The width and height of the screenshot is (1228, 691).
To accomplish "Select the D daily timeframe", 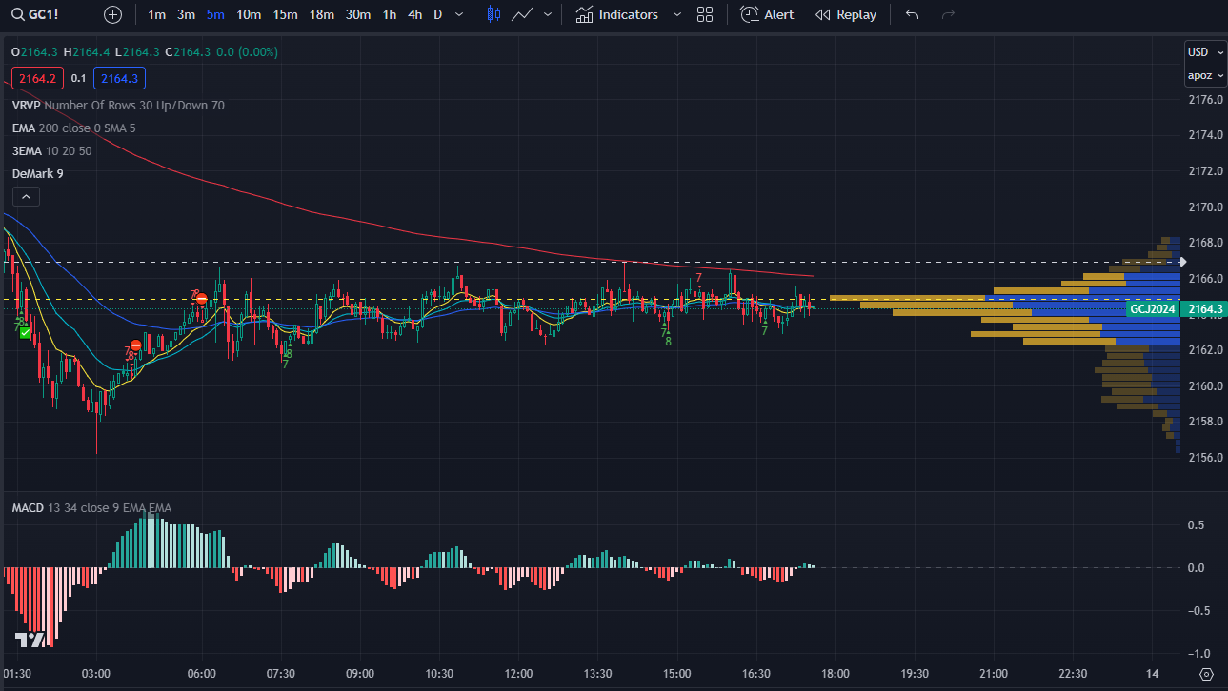I will pyautogui.click(x=437, y=14).
